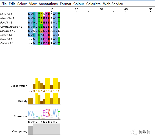Select the Oryctolagus/1-13 sequence name
Screen dimensions: 155x139
[x=11, y=27]
